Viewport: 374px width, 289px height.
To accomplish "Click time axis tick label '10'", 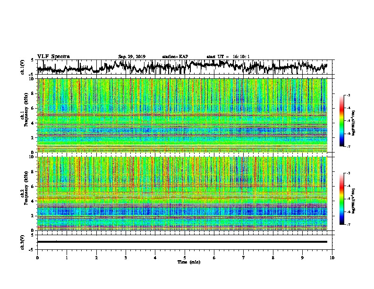I will click(x=332, y=258).
